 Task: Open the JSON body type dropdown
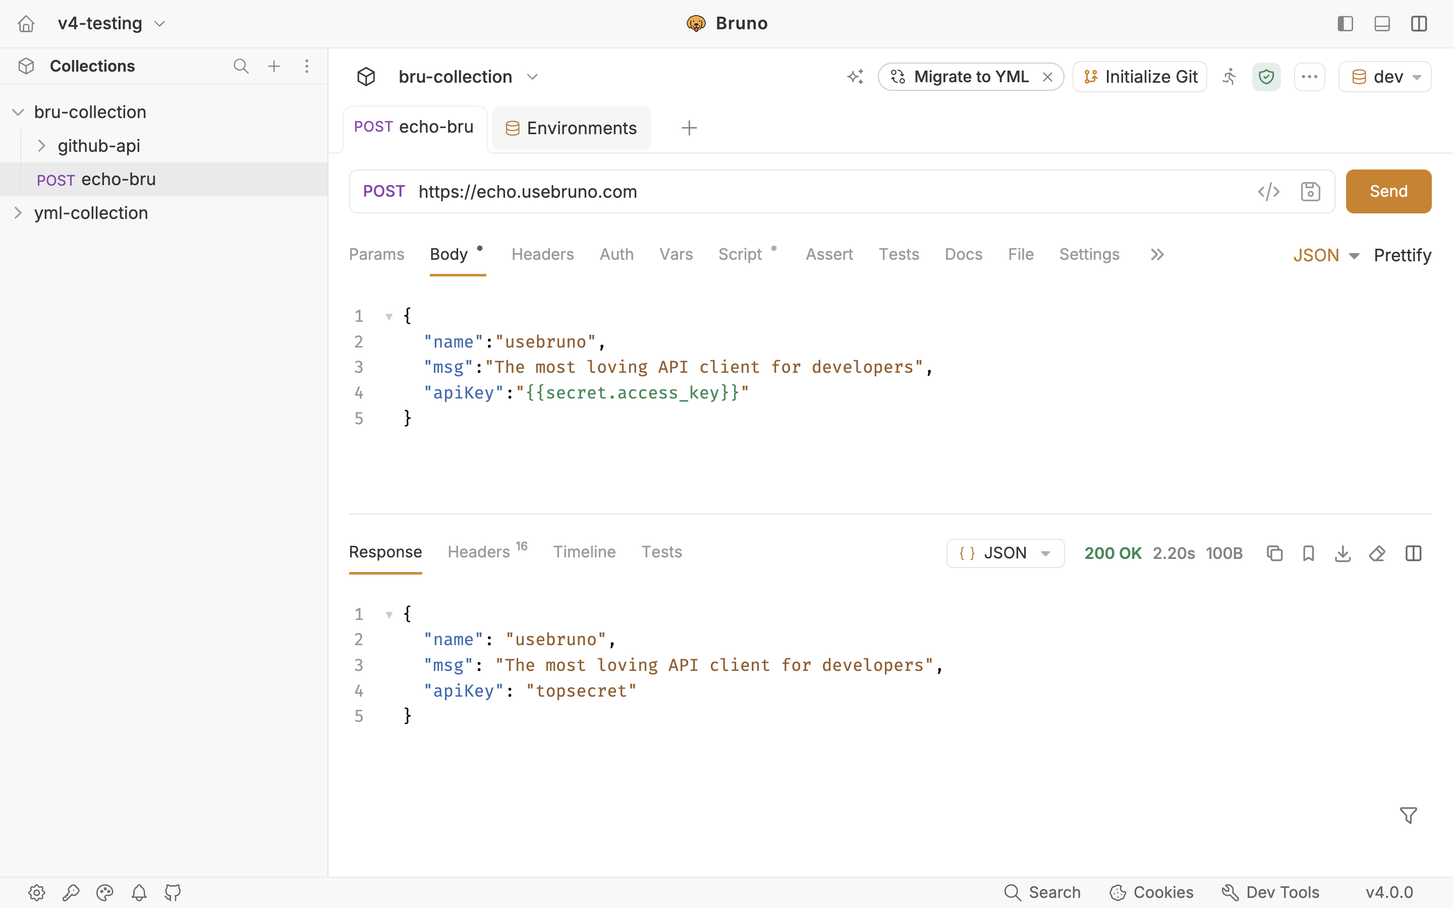1326,255
